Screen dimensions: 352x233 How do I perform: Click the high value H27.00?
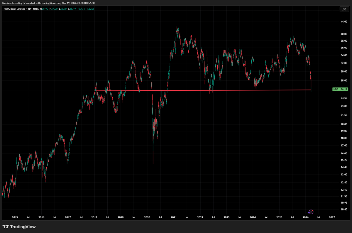click(x=53, y=9)
